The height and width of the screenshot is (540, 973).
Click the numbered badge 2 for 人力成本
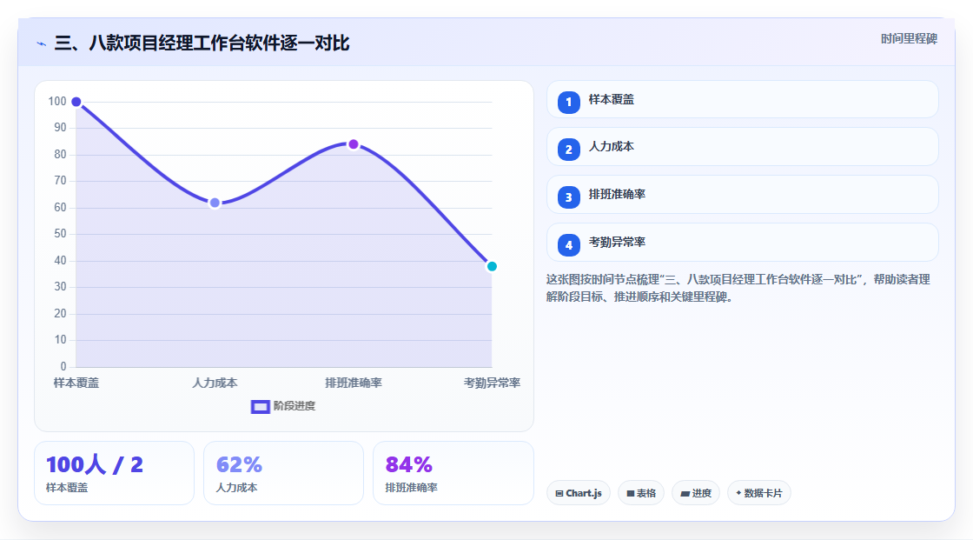click(x=568, y=150)
